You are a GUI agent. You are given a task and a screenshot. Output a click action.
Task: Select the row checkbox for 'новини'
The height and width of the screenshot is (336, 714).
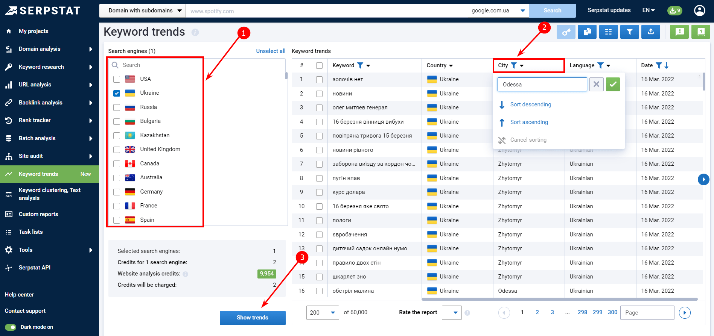(x=319, y=94)
